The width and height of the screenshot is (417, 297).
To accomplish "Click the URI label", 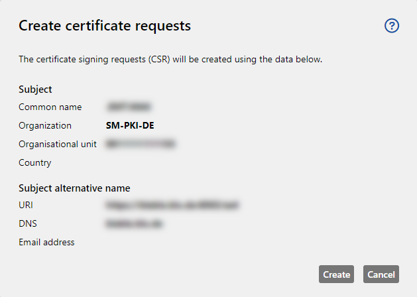I will click(x=26, y=205).
